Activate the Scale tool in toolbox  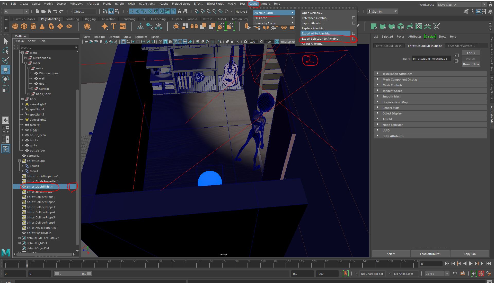point(6,89)
